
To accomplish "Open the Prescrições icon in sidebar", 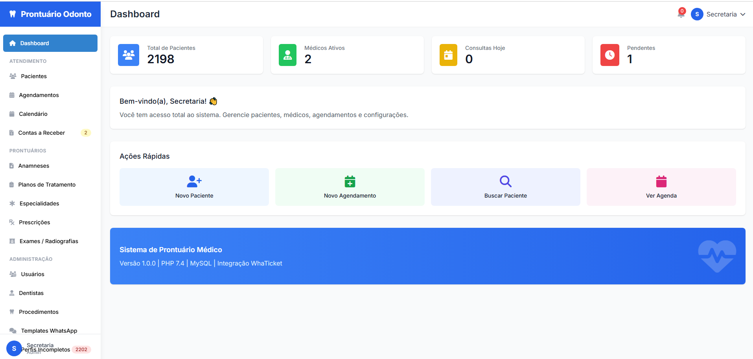I will 12,222.
